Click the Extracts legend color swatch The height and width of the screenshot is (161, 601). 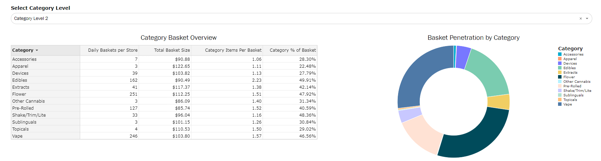click(560, 72)
